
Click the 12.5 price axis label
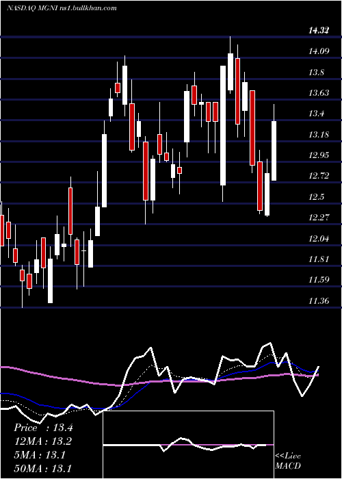pos(316,197)
